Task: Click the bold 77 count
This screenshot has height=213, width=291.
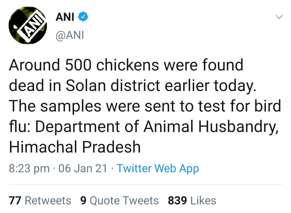Action: [x=15, y=201]
